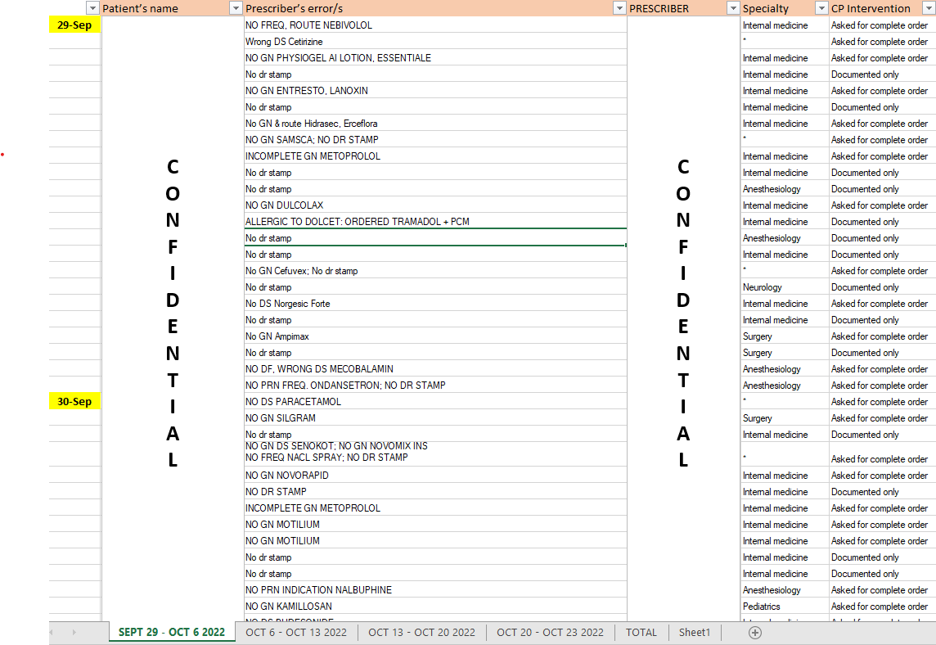Select cell NO GN SAMSCA; NO DR STAMP
The image size is (936, 645).
coord(435,140)
